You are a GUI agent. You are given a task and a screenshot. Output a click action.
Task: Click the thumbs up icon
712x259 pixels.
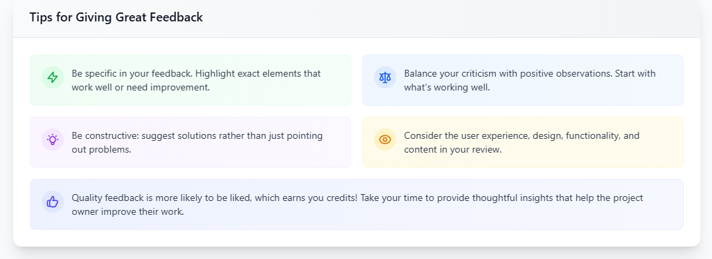(x=53, y=202)
